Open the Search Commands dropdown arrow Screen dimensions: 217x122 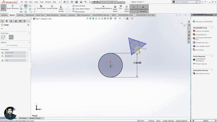click(199, 2)
